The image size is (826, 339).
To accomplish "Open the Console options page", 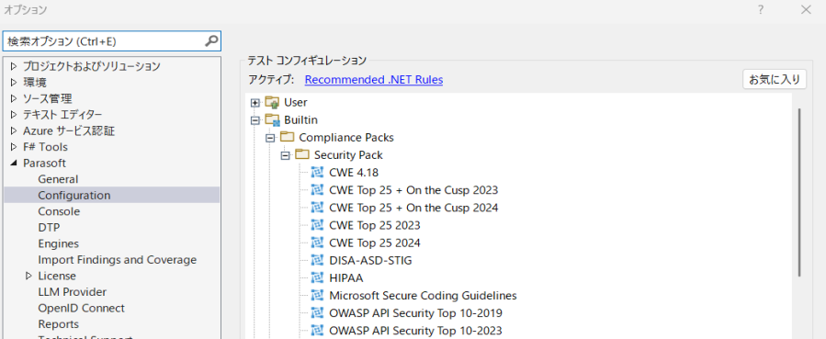I will 59,211.
